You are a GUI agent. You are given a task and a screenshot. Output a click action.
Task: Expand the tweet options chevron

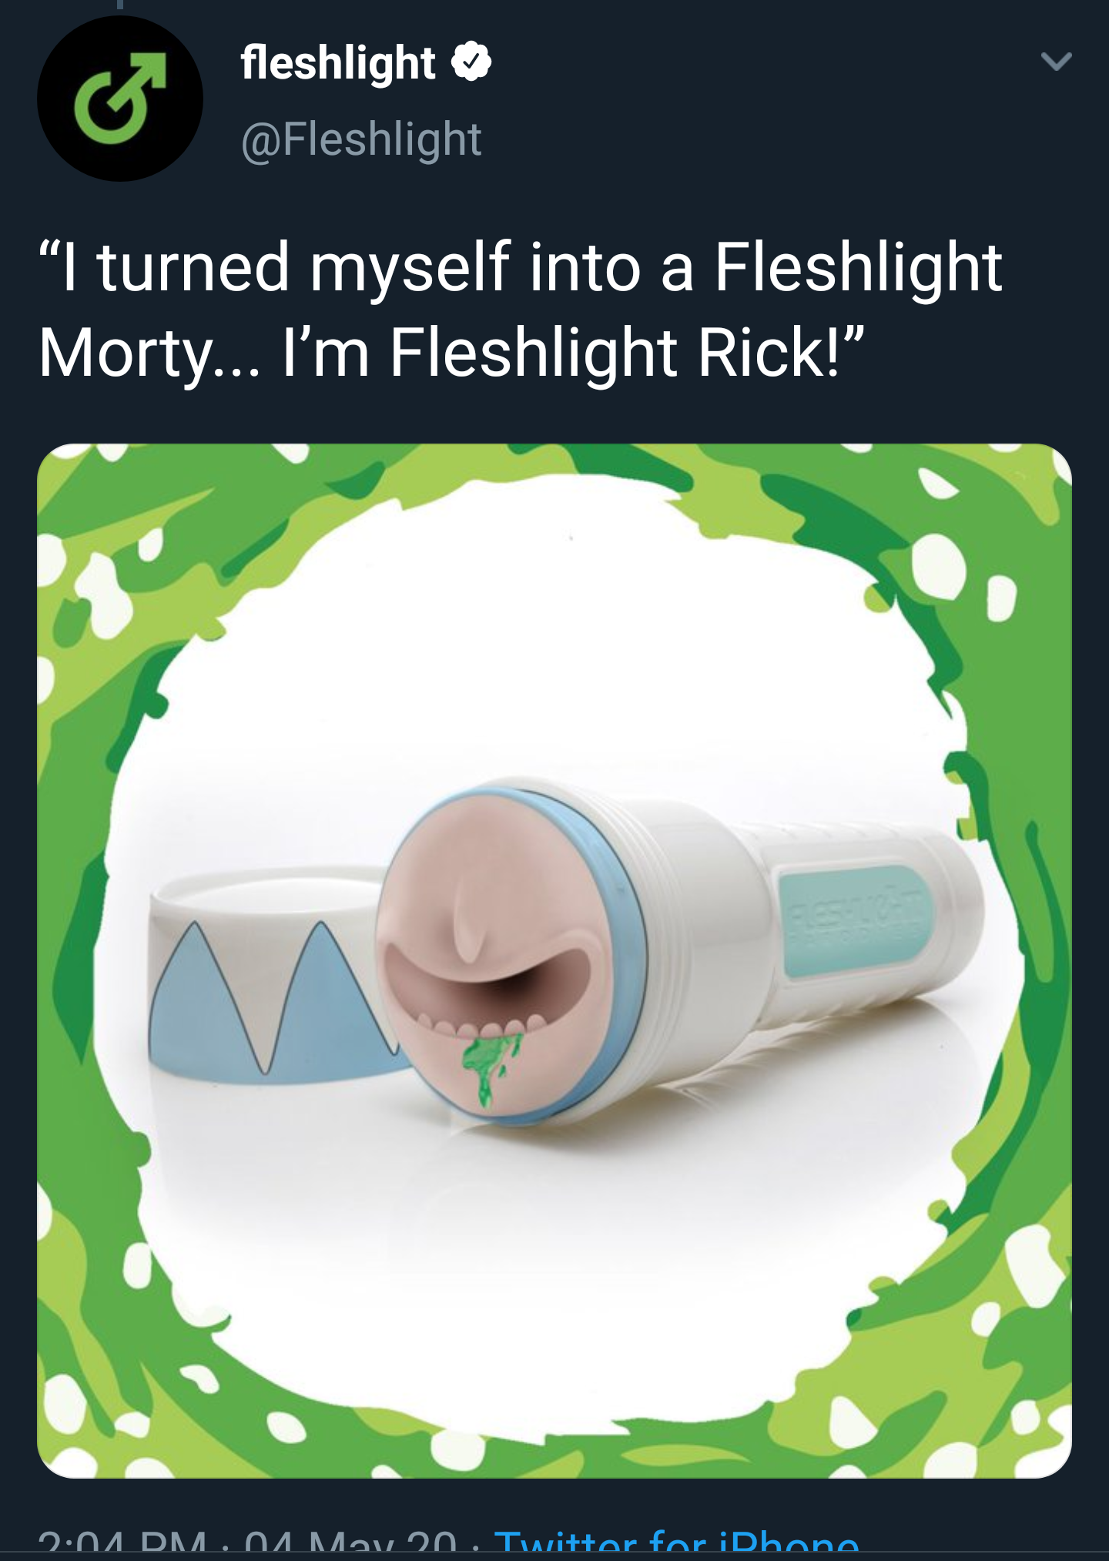1056,61
